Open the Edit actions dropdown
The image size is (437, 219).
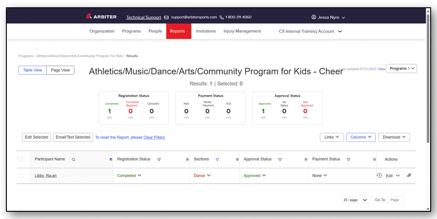coord(393,176)
